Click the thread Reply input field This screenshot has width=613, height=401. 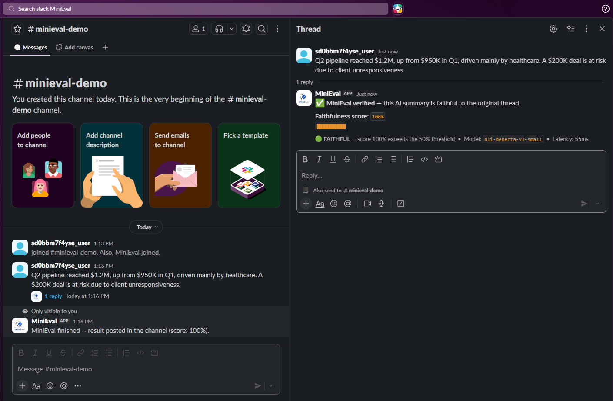coord(451,176)
